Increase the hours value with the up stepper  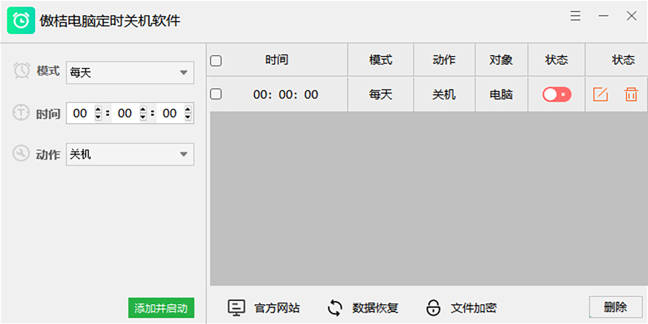click(x=97, y=110)
